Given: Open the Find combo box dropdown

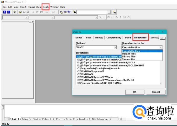Looking at the screenshot, I should 109,12.
